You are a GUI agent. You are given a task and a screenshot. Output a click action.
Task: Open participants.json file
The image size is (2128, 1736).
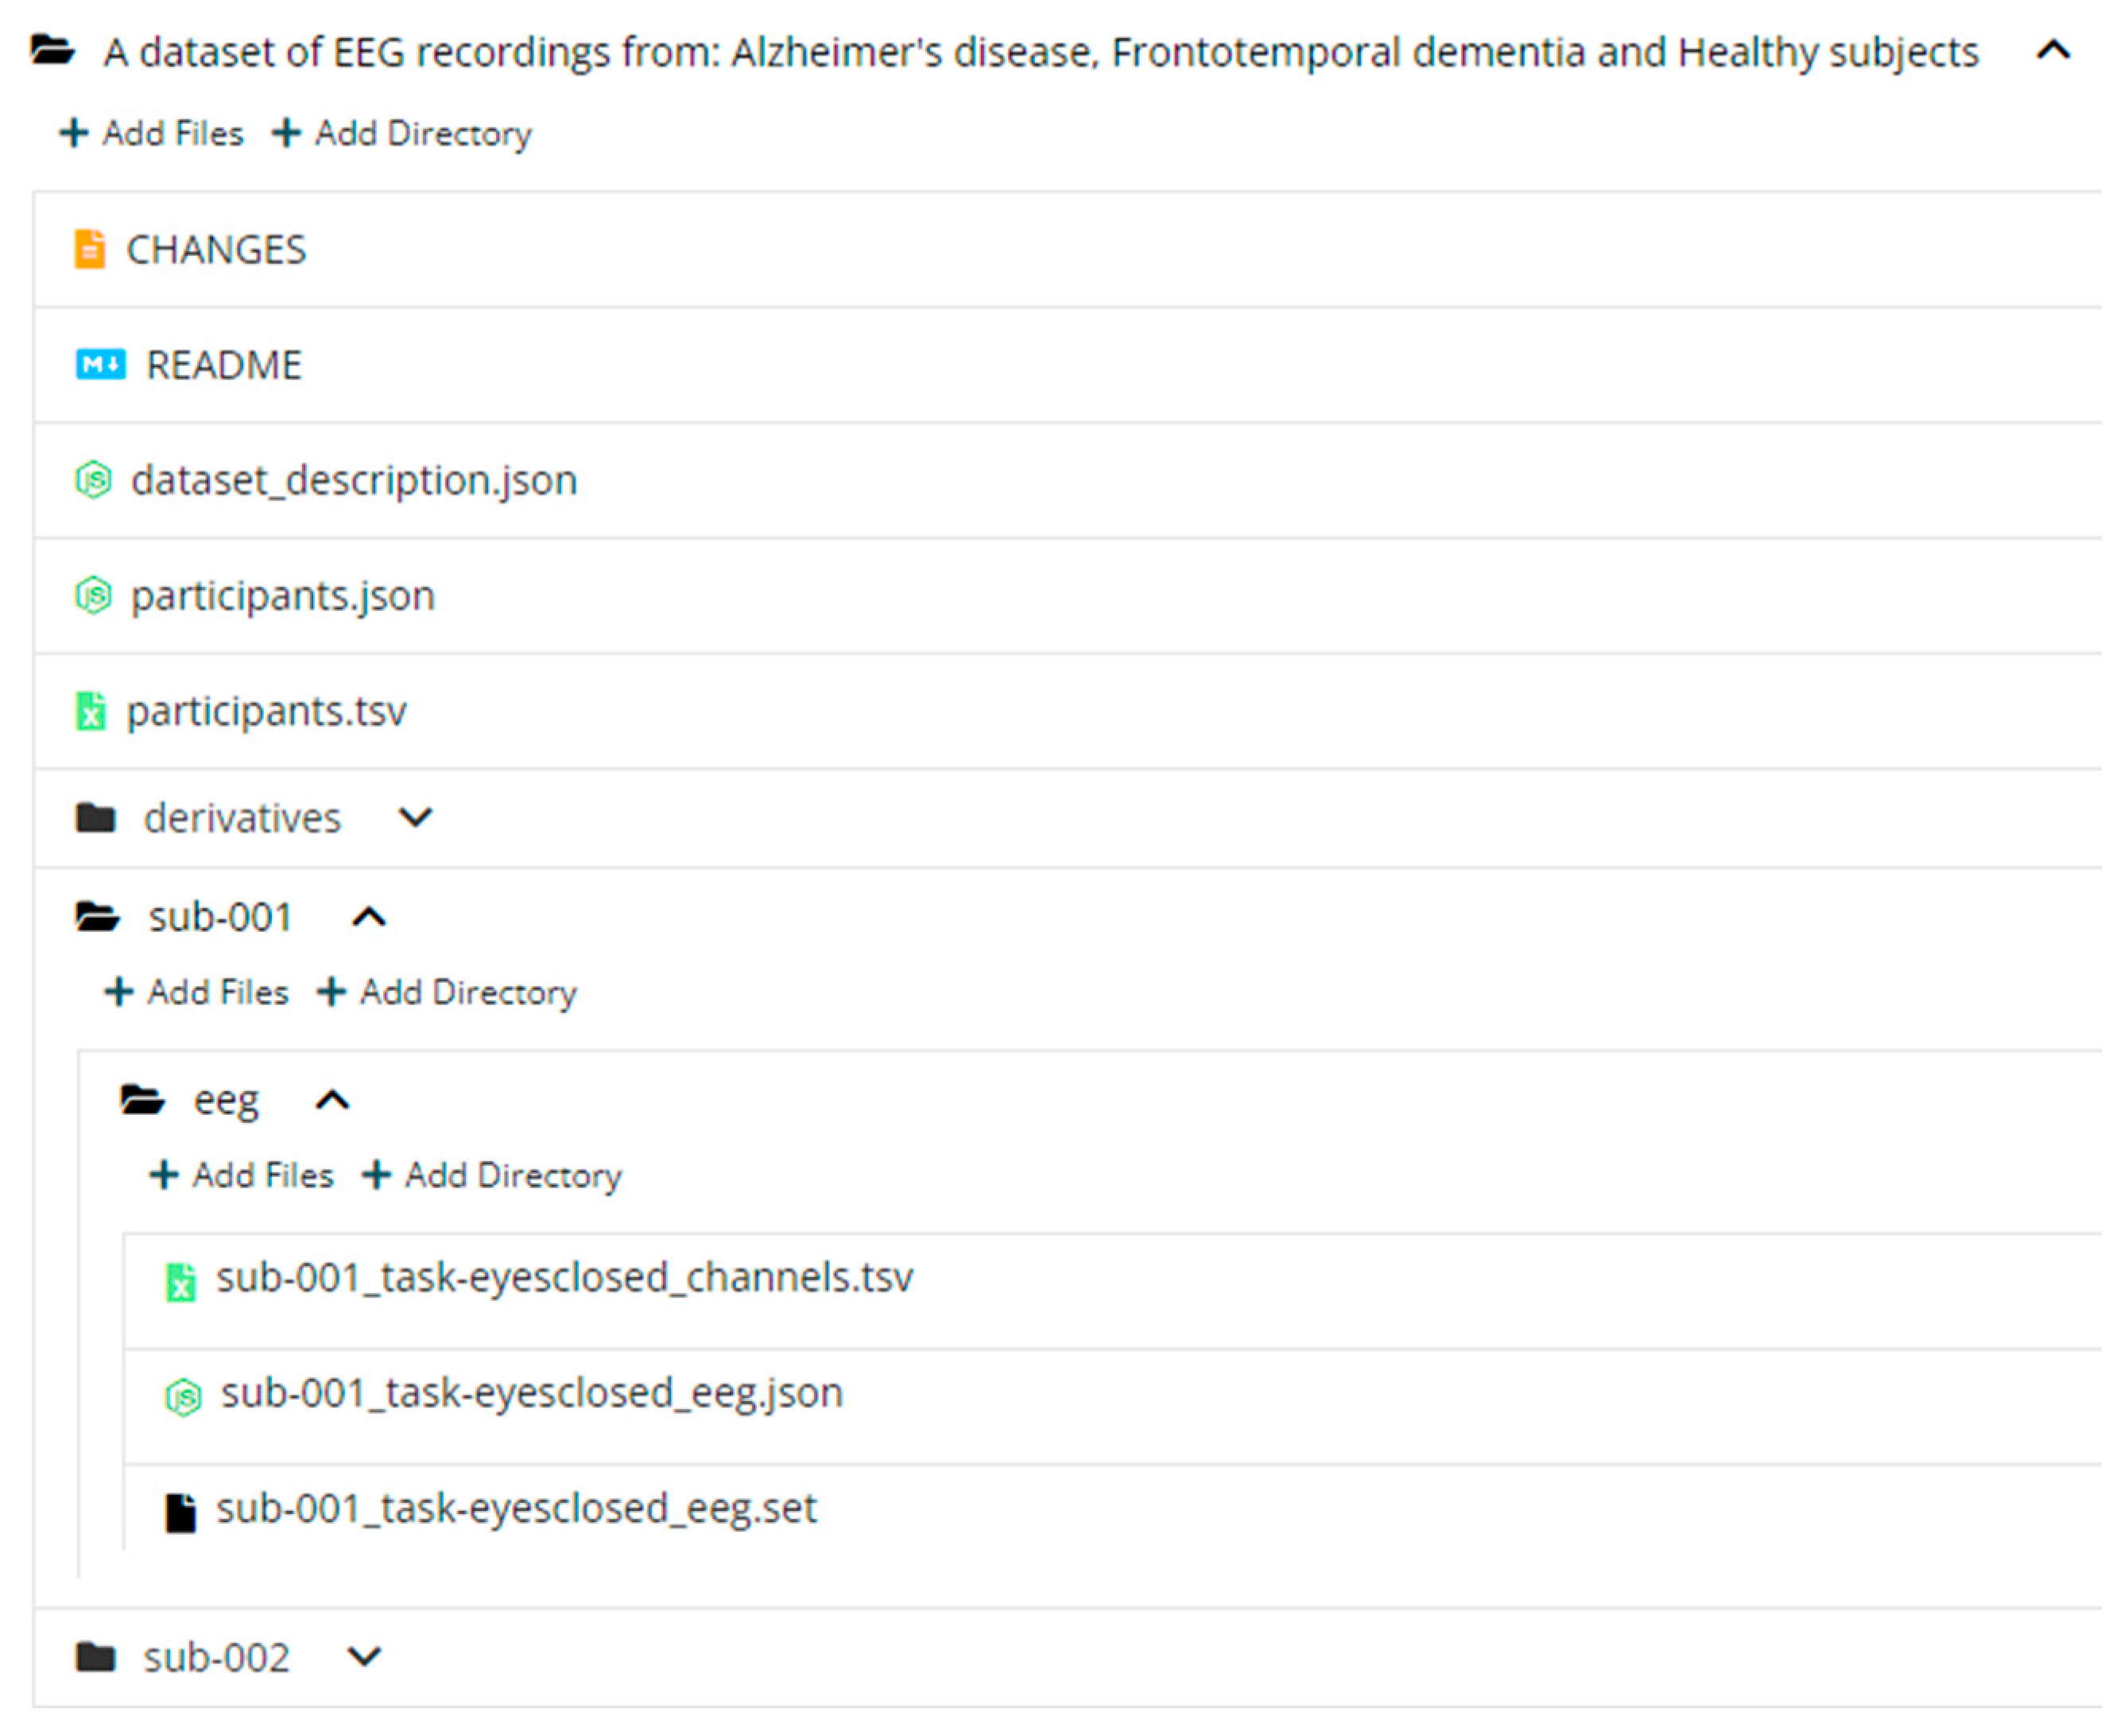(x=283, y=596)
